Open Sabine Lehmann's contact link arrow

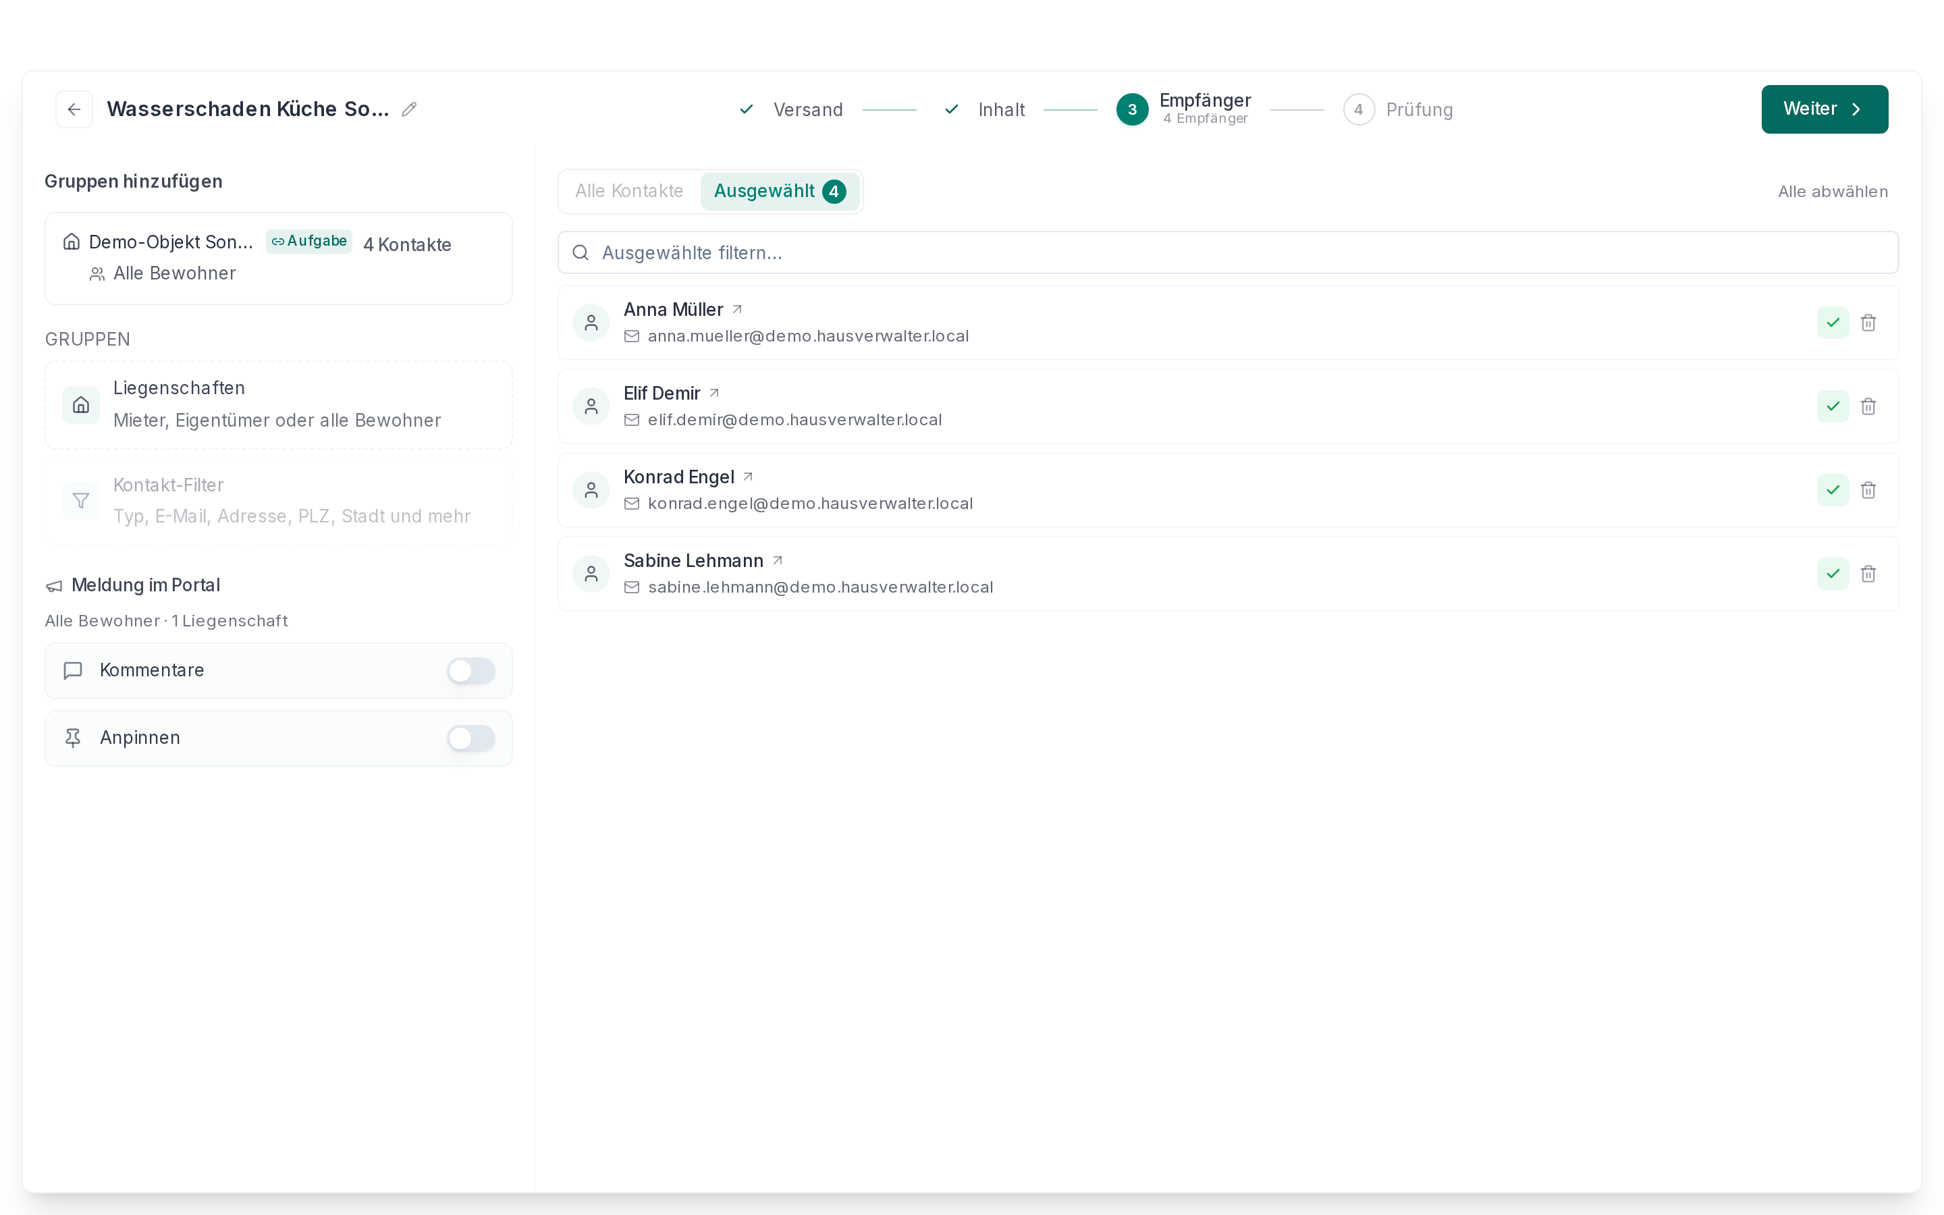pyautogui.click(x=778, y=560)
